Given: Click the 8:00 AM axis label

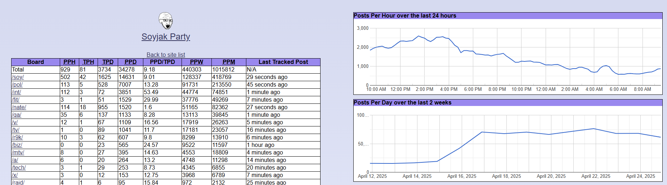Looking at the screenshot, I should coord(643,89).
